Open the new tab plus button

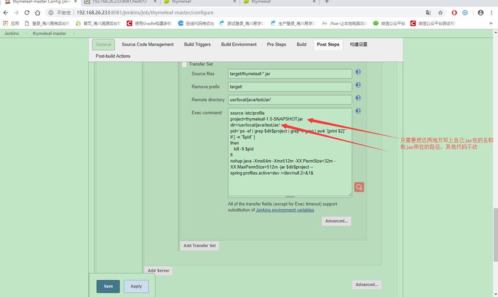pos(326,2)
